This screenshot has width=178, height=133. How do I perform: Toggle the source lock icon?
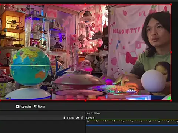click(x=82, y=118)
